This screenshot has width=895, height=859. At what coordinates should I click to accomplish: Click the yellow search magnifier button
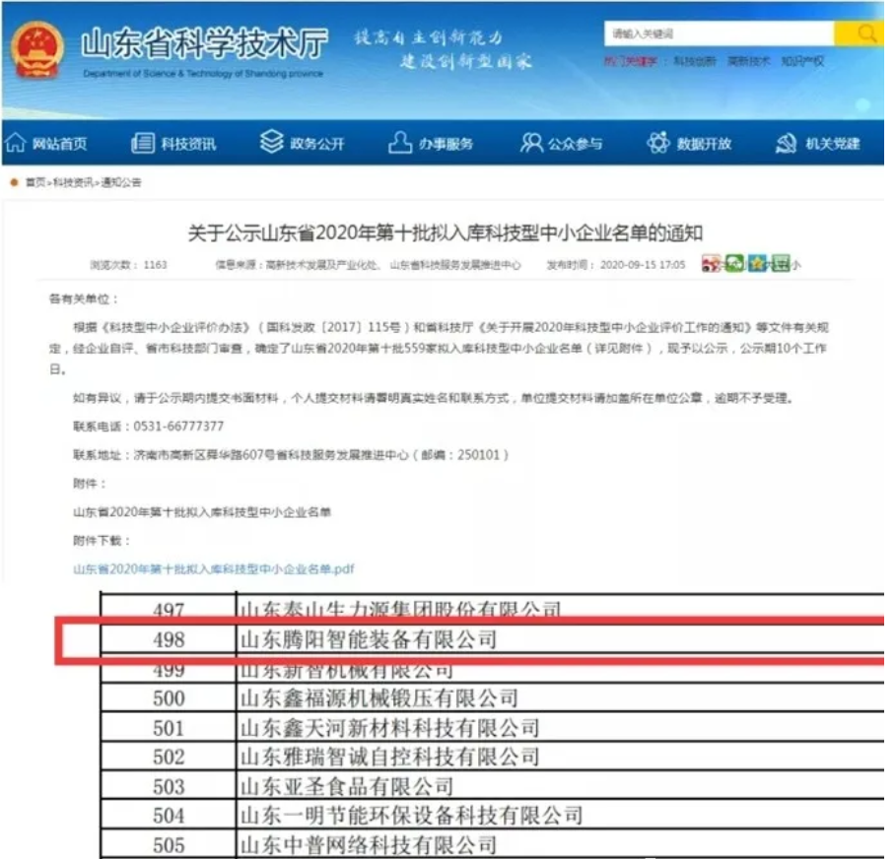pos(860,33)
